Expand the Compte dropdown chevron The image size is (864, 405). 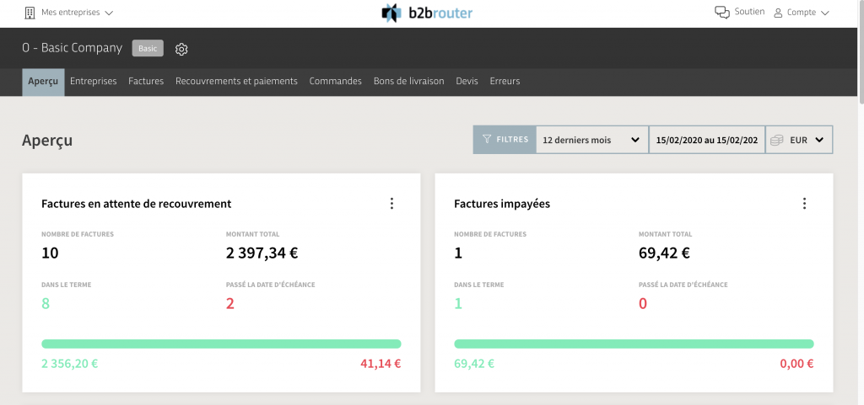(x=824, y=13)
